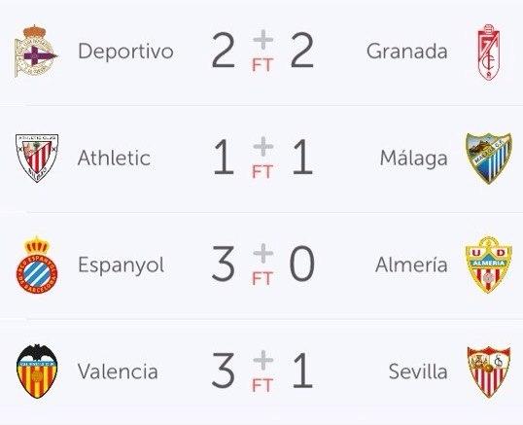The width and height of the screenshot is (523, 425).
Task: Expand plus icon in Valencia–Sevilla match
Action: (x=263, y=360)
